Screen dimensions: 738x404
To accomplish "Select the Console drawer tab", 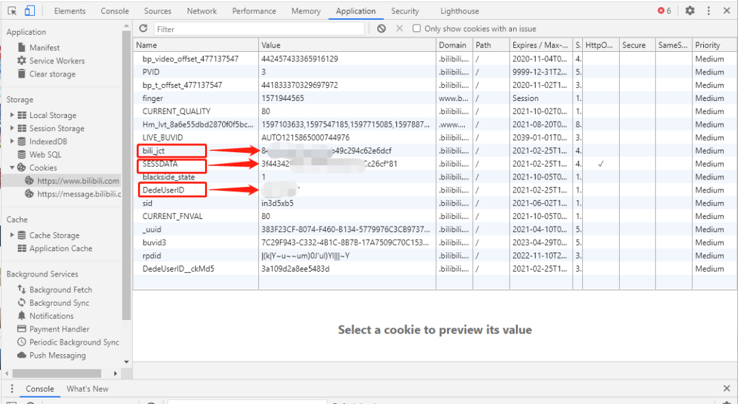I will [40, 389].
